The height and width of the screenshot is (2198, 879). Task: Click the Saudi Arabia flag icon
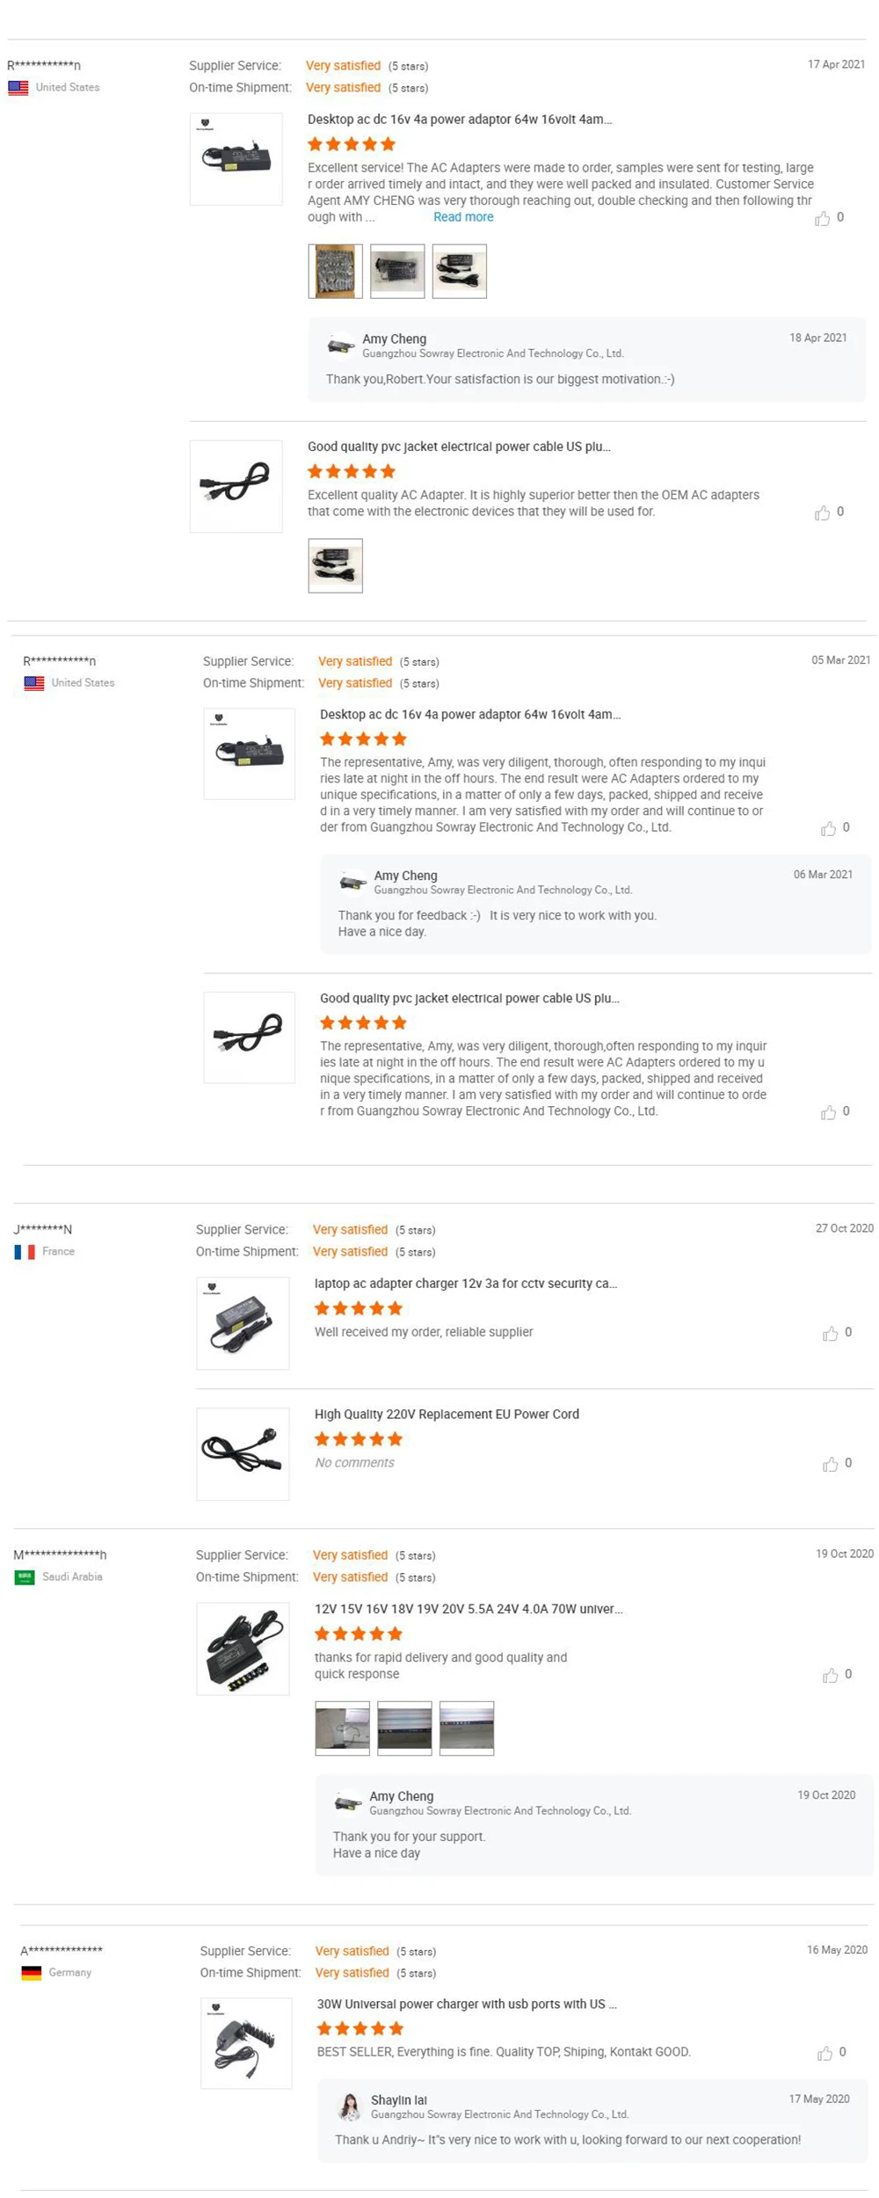click(25, 1577)
